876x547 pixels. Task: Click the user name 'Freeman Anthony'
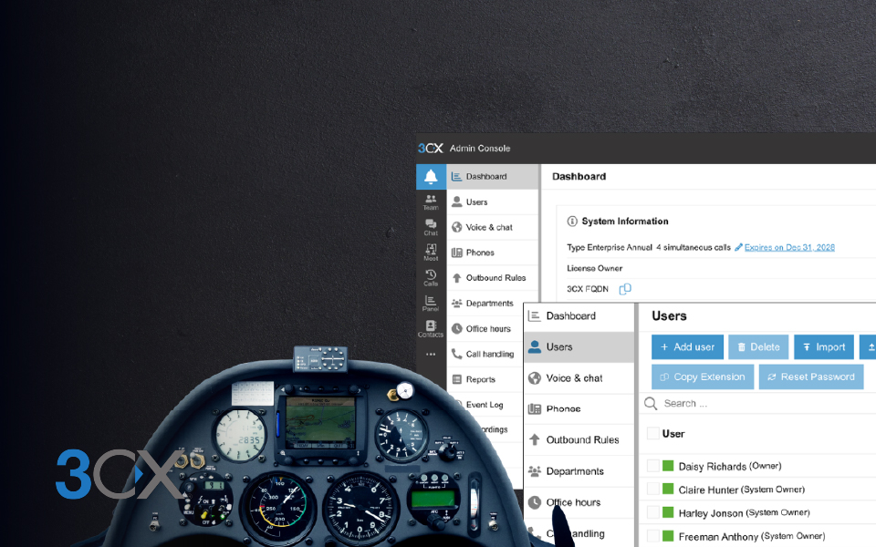point(718,536)
